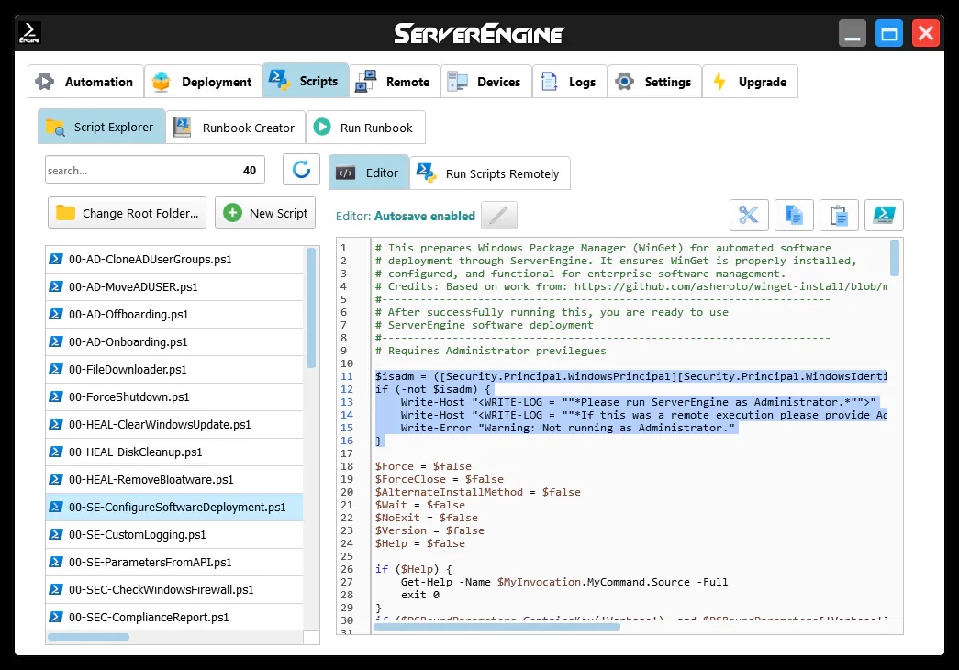Click the Copy icon in editor toolbar
Screen dimensions: 959x670
click(794, 215)
